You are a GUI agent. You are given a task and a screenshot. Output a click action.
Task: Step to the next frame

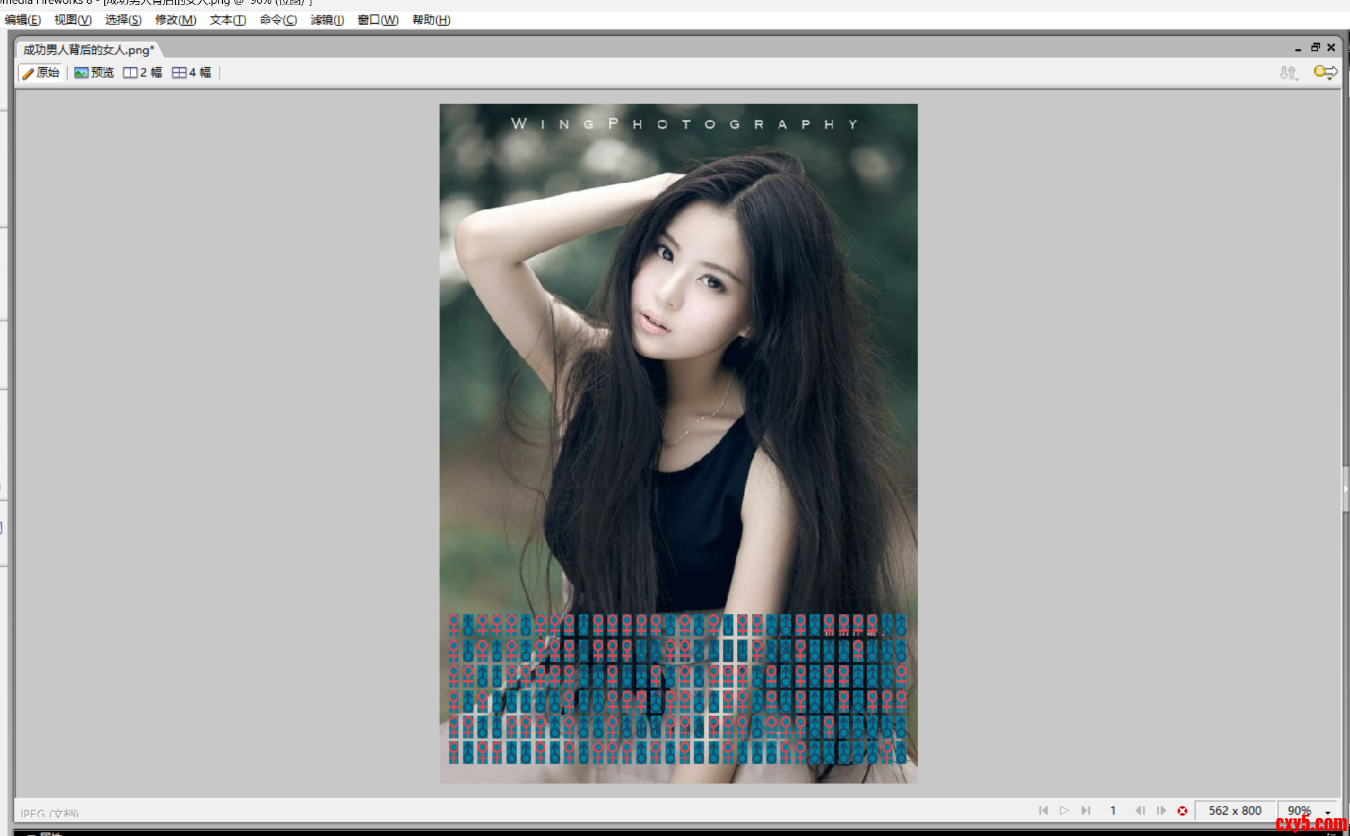1161,810
